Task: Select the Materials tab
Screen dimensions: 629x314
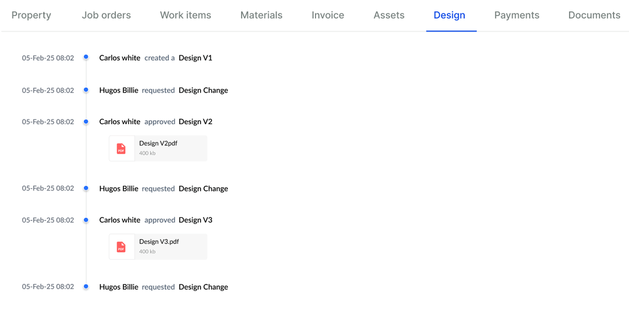Action: 261,15
